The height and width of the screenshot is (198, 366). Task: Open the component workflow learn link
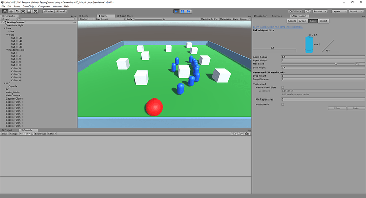click(278, 27)
